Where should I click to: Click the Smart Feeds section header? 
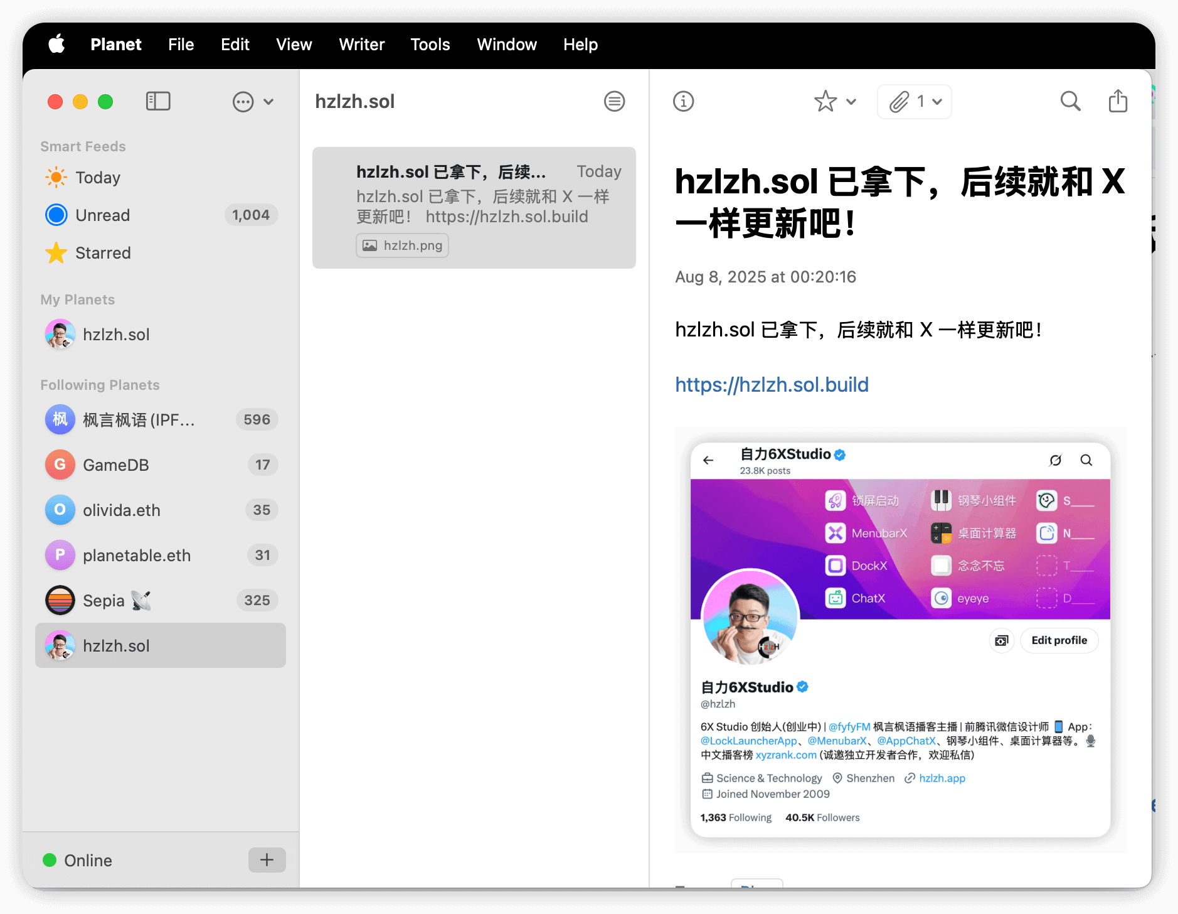pyautogui.click(x=83, y=146)
